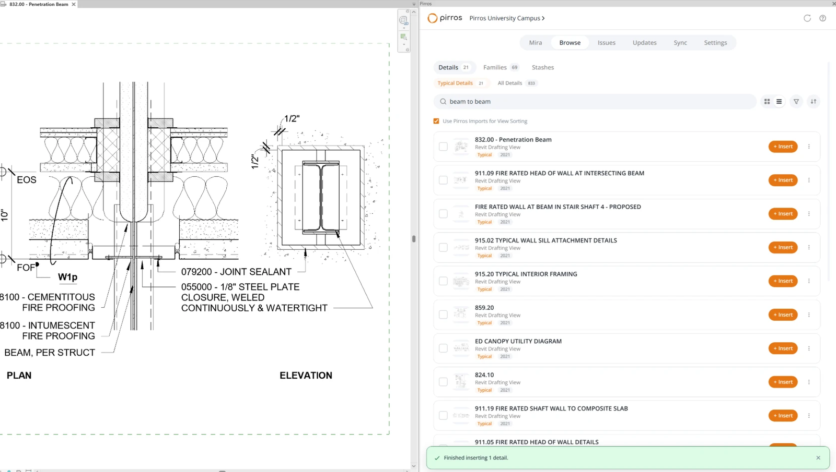The image size is (836, 472).
Task: Open the filter funnel icon
Action: pyautogui.click(x=796, y=102)
